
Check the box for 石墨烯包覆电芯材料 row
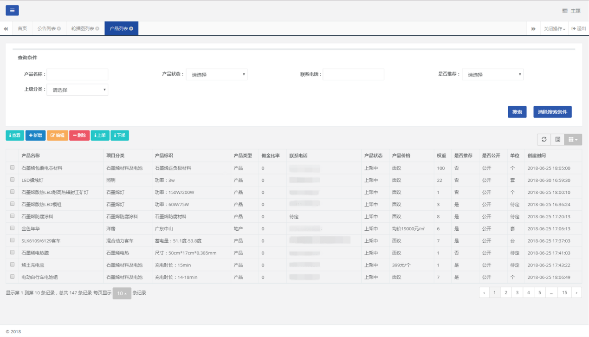coord(13,168)
